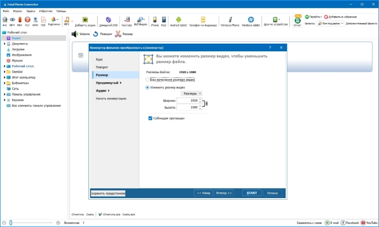The width and height of the screenshot is (379, 227).
Task: Open the filter 'Все поддерж.' combo box
Action: point(330,23)
